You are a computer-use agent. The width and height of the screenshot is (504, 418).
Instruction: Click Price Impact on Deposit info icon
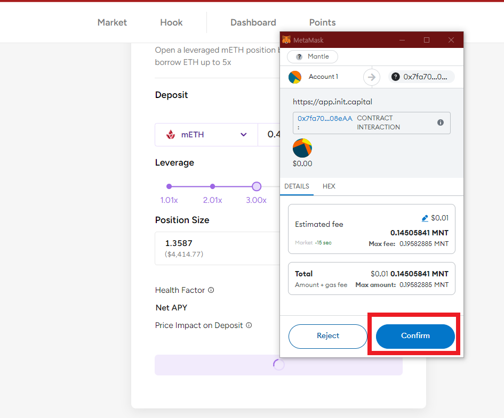[249, 325]
